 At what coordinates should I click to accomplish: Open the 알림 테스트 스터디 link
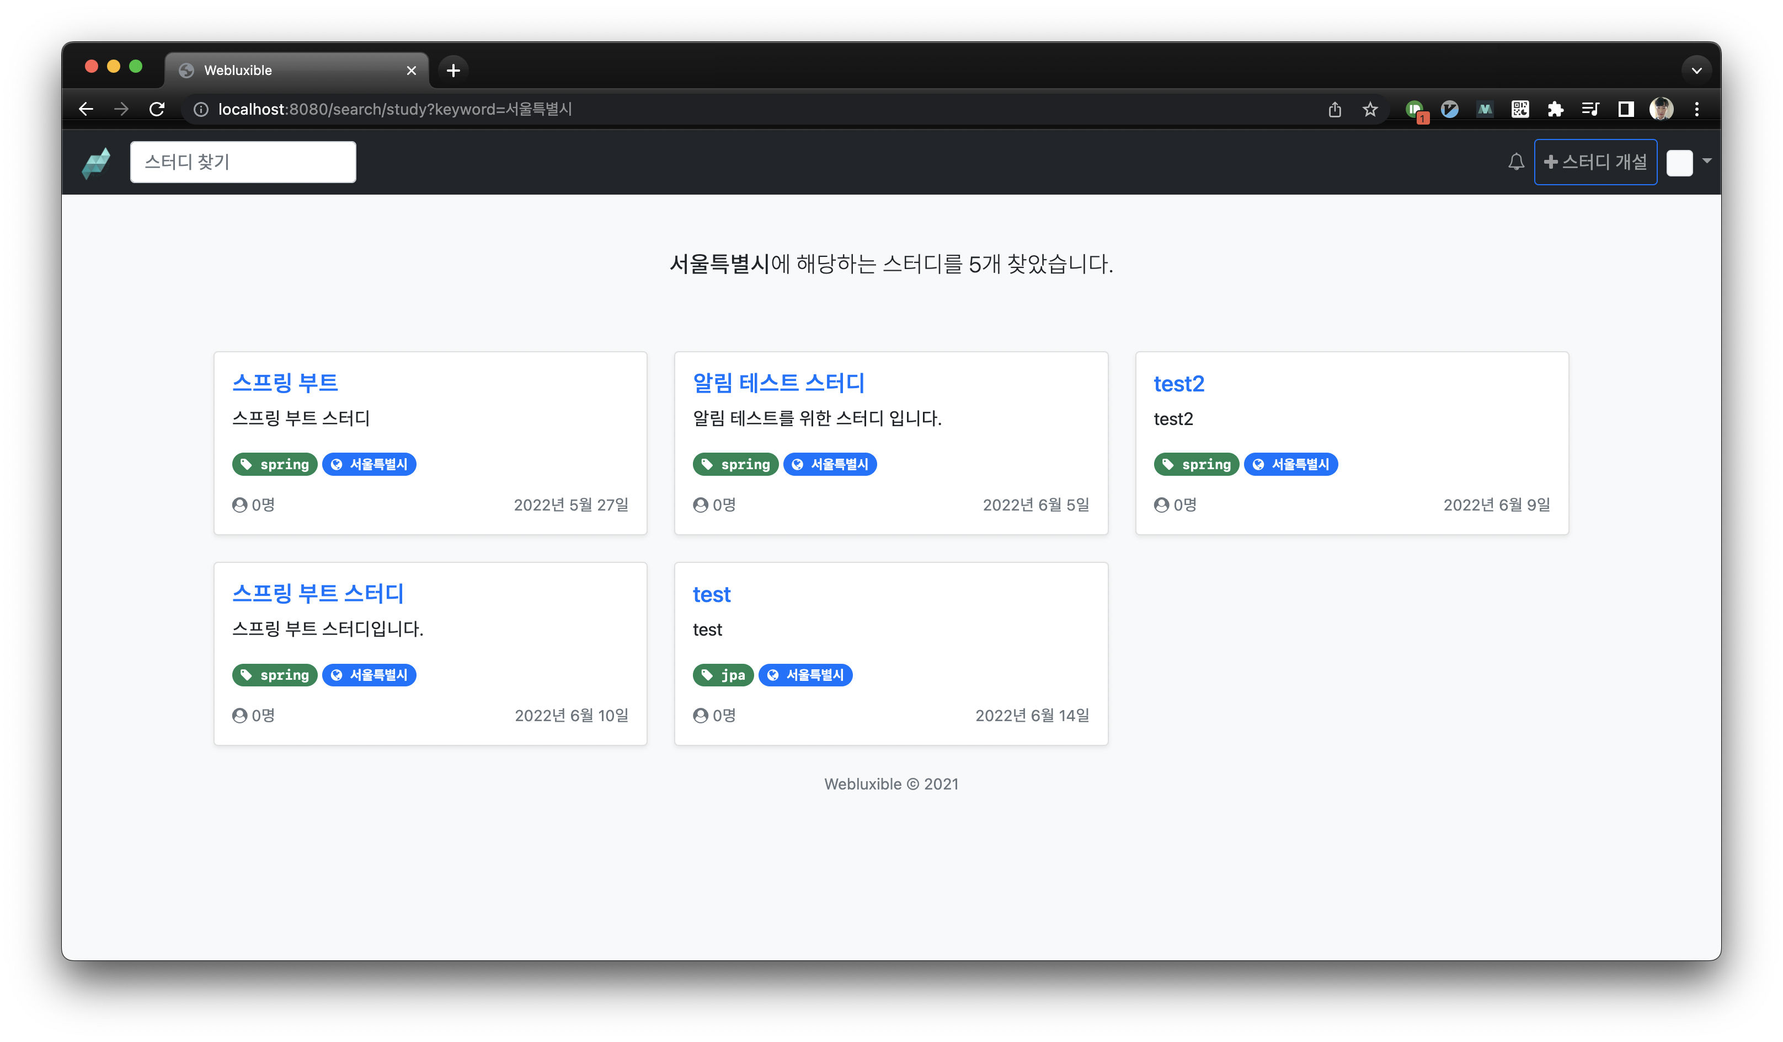pyautogui.click(x=778, y=383)
